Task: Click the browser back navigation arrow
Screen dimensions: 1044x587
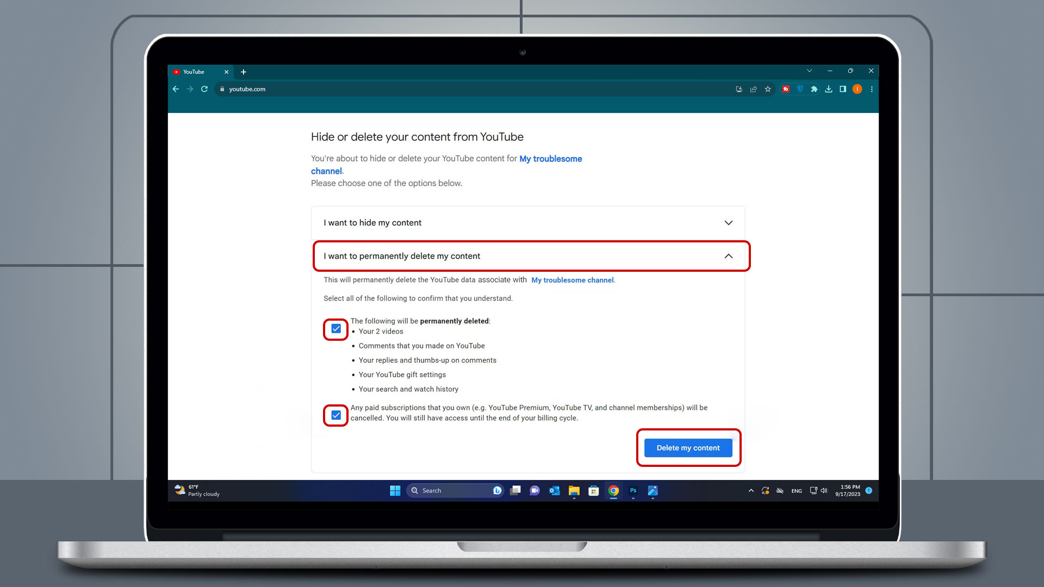Action: coord(176,89)
